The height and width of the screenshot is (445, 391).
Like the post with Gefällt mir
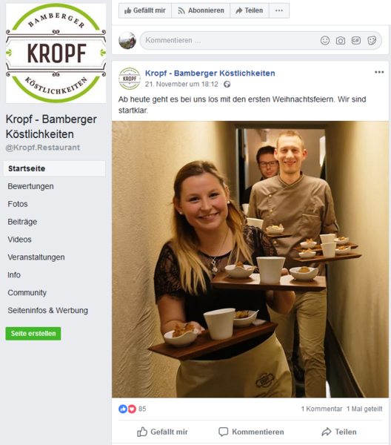[162, 432]
